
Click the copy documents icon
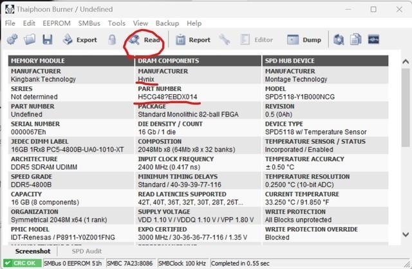(356, 40)
